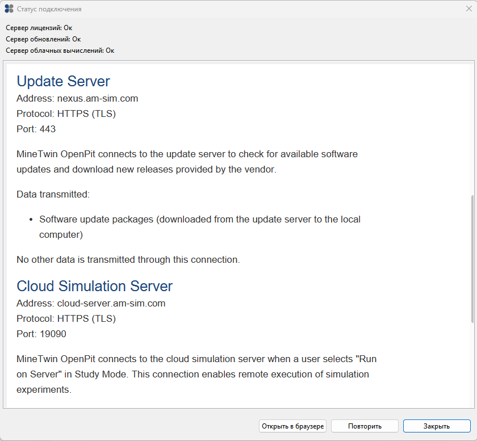Click "Сервер облачных вычислений: Ок" status

coord(60,51)
